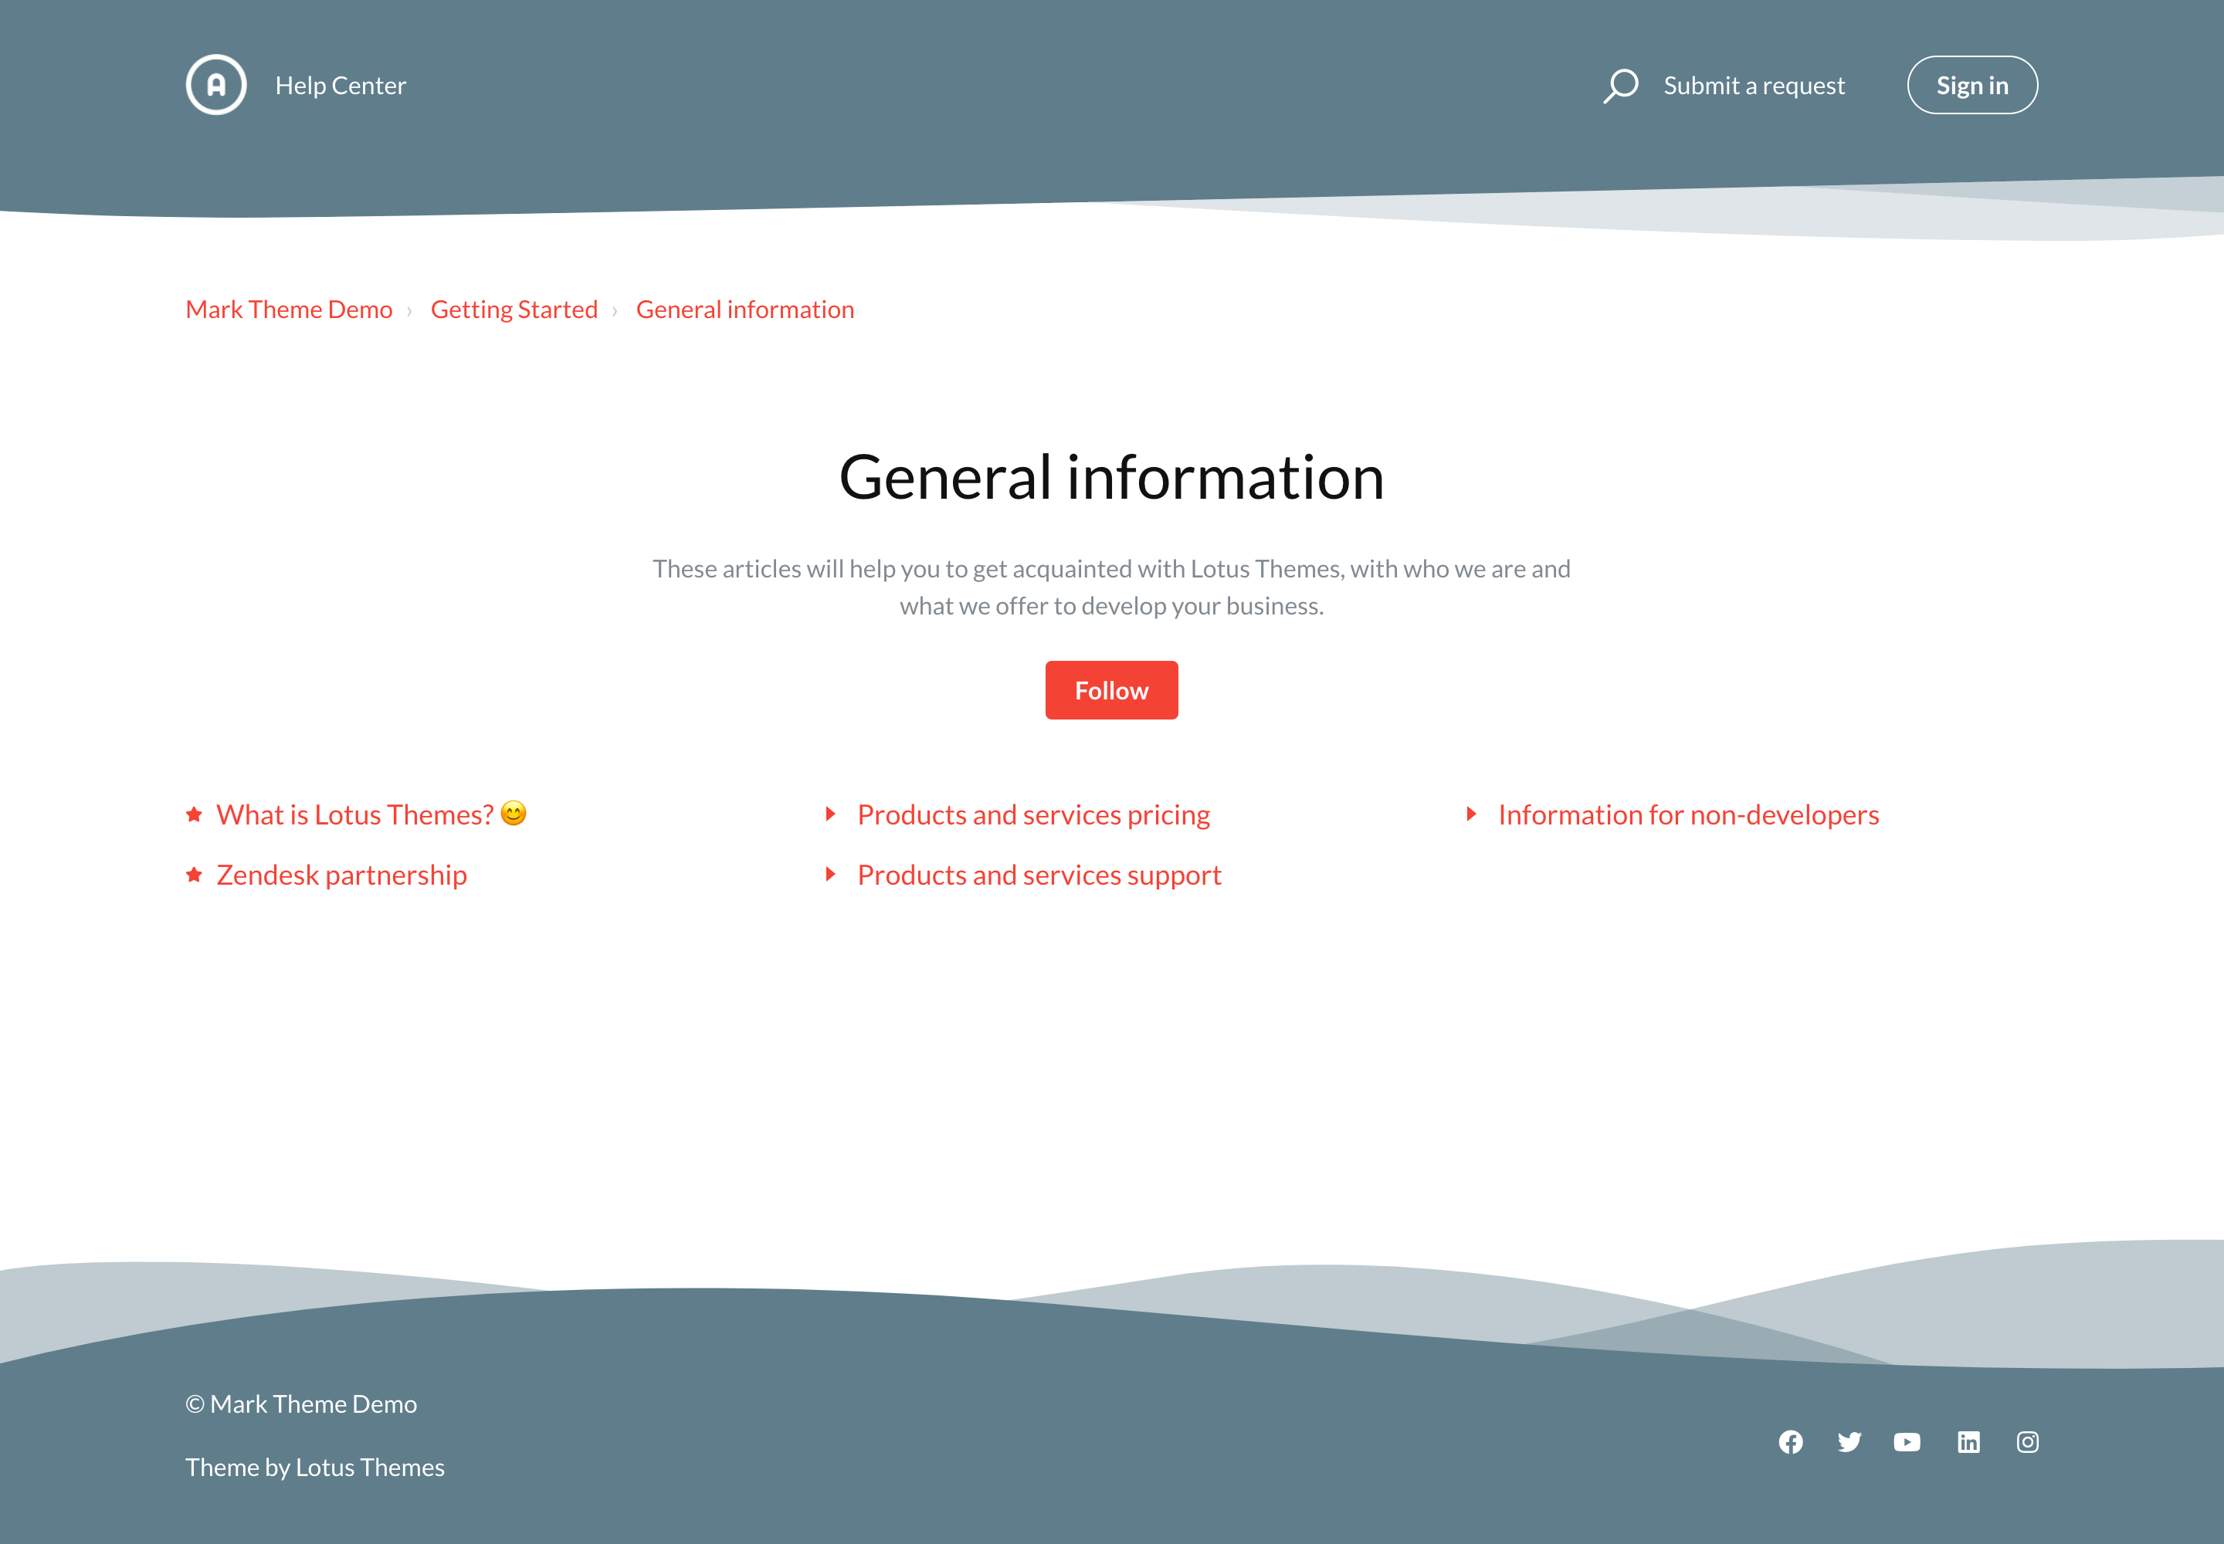
Task: Open the Instagram icon in footer
Action: pos(2028,1442)
